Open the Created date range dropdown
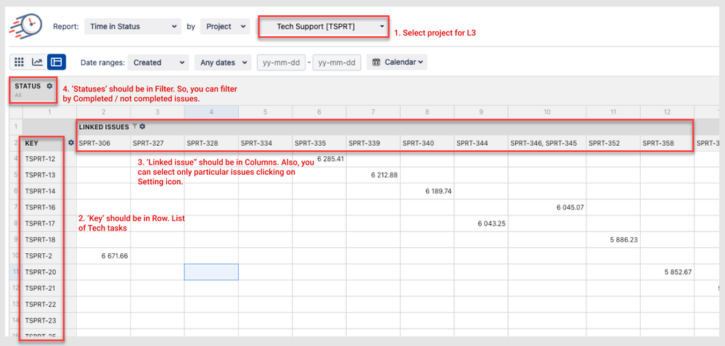725x346 pixels. coord(158,62)
